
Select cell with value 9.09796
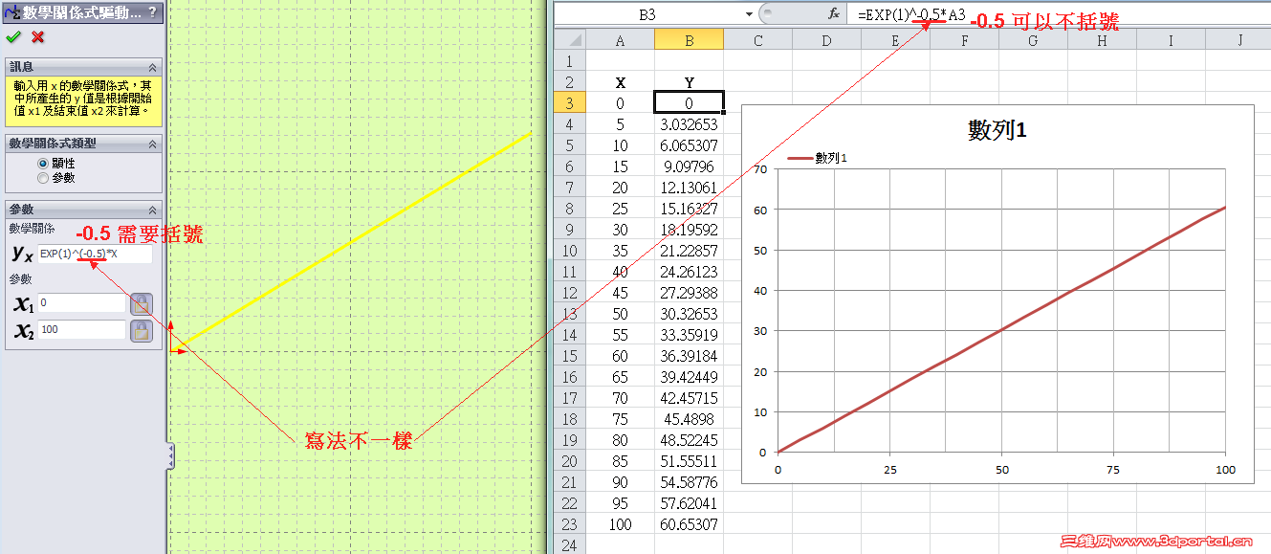pos(689,166)
